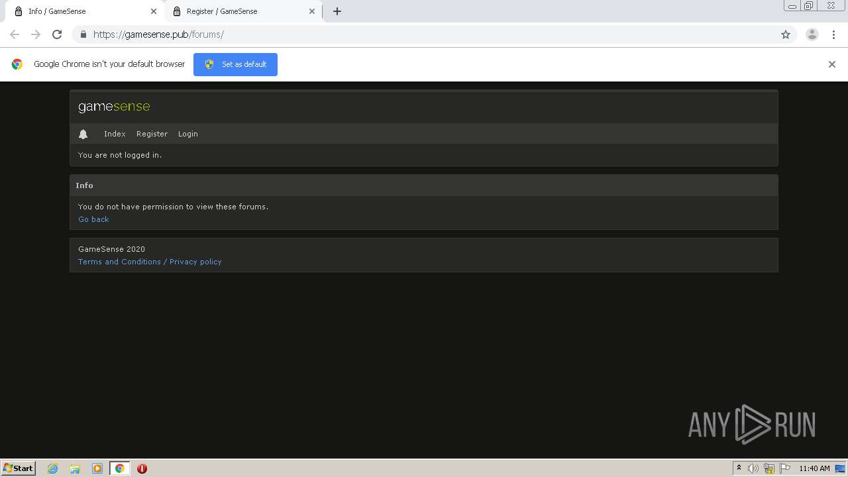Click the network tray icon
848x477 pixels.
pos(769,468)
